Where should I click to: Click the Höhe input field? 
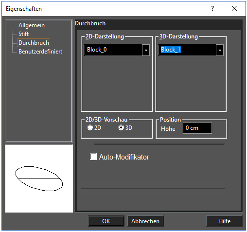197,128
